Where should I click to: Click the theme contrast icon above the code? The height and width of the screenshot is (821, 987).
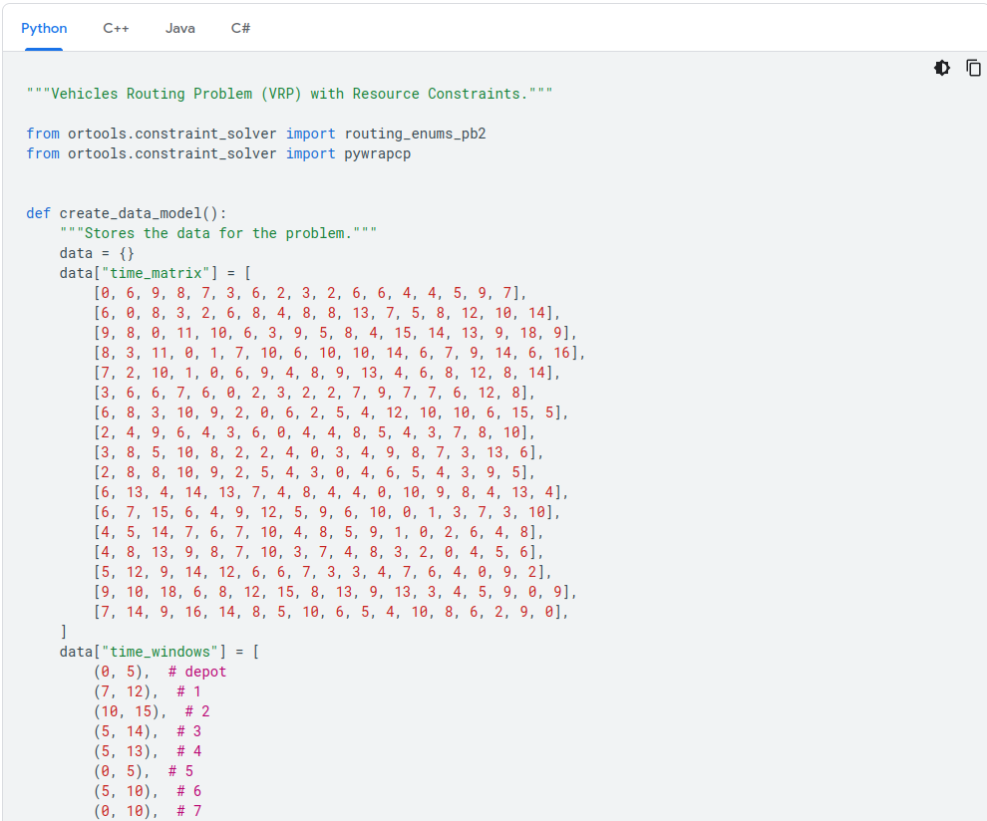tap(942, 68)
